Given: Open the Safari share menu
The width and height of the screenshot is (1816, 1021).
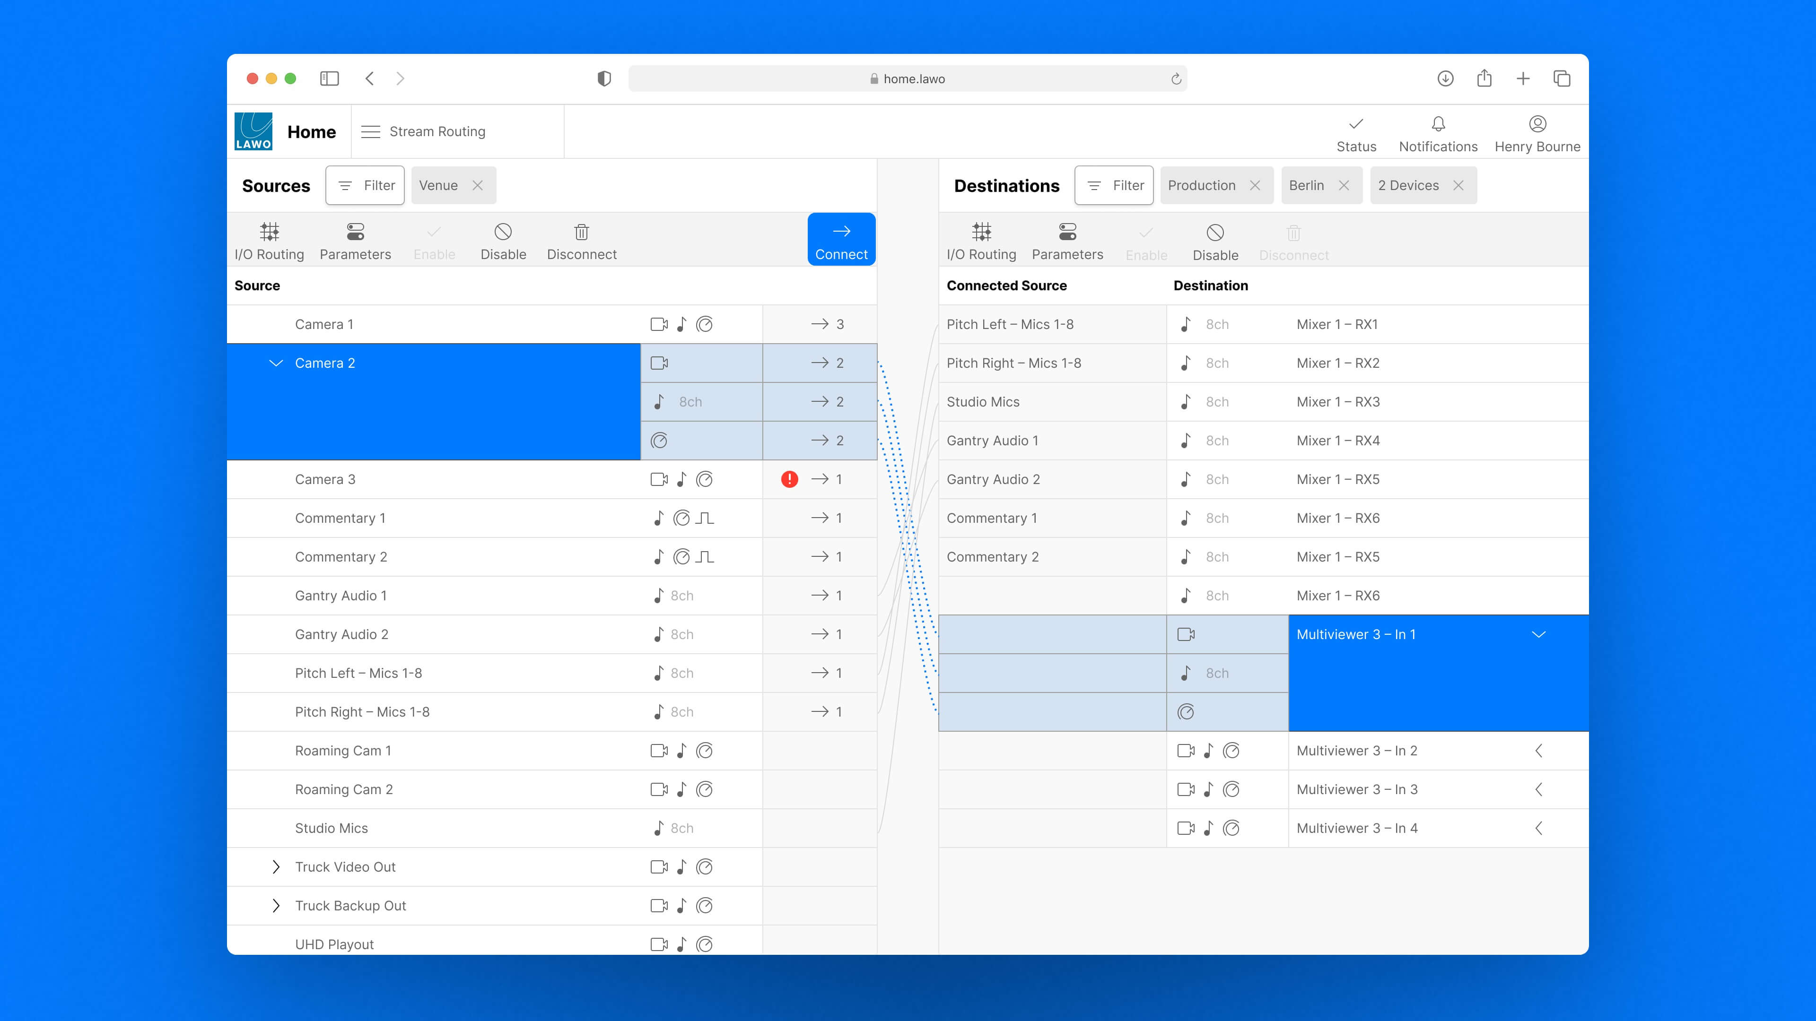Looking at the screenshot, I should [1484, 78].
